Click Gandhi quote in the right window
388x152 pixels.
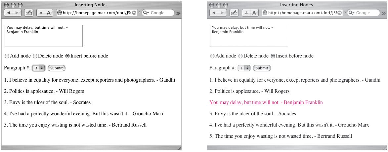(295, 80)
